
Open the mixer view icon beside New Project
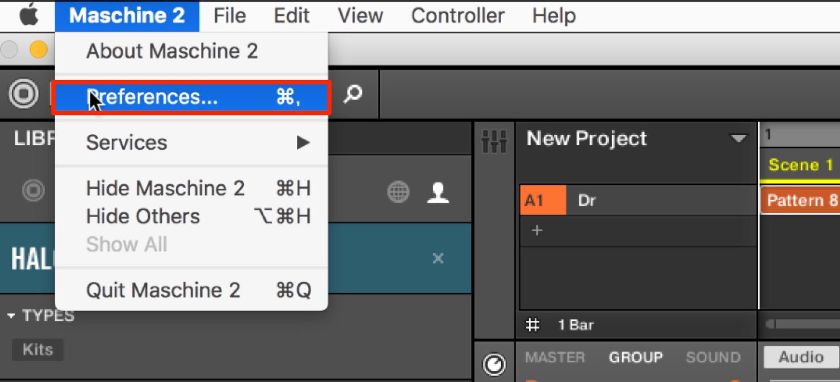click(494, 142)
